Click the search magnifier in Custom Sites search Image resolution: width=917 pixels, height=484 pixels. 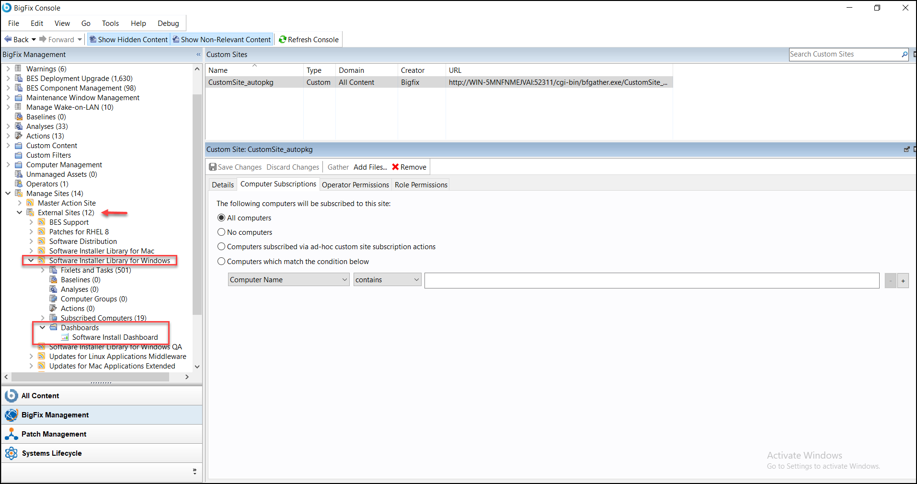[x=904, y=54]
